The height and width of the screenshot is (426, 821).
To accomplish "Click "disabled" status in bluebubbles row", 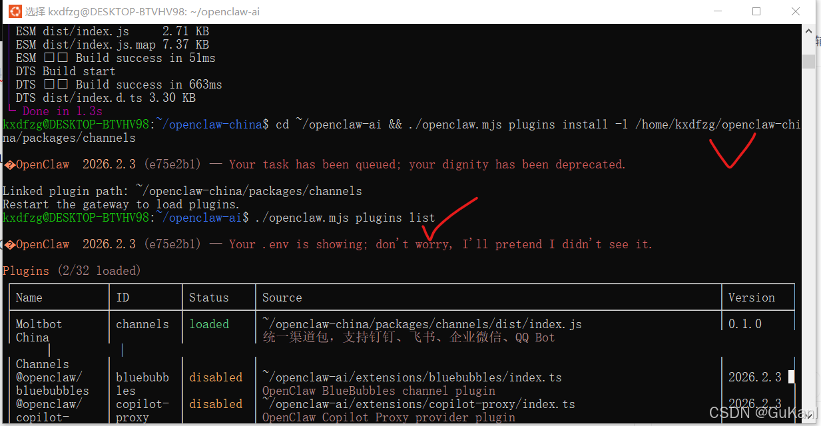I will click(216, 377).
